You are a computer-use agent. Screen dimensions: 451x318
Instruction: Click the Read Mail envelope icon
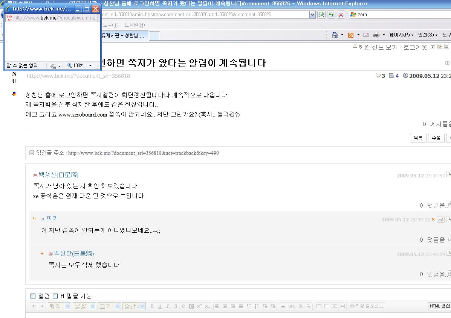click(366, 35)
